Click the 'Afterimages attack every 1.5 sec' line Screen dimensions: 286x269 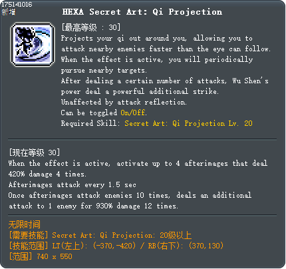(72, 184)
